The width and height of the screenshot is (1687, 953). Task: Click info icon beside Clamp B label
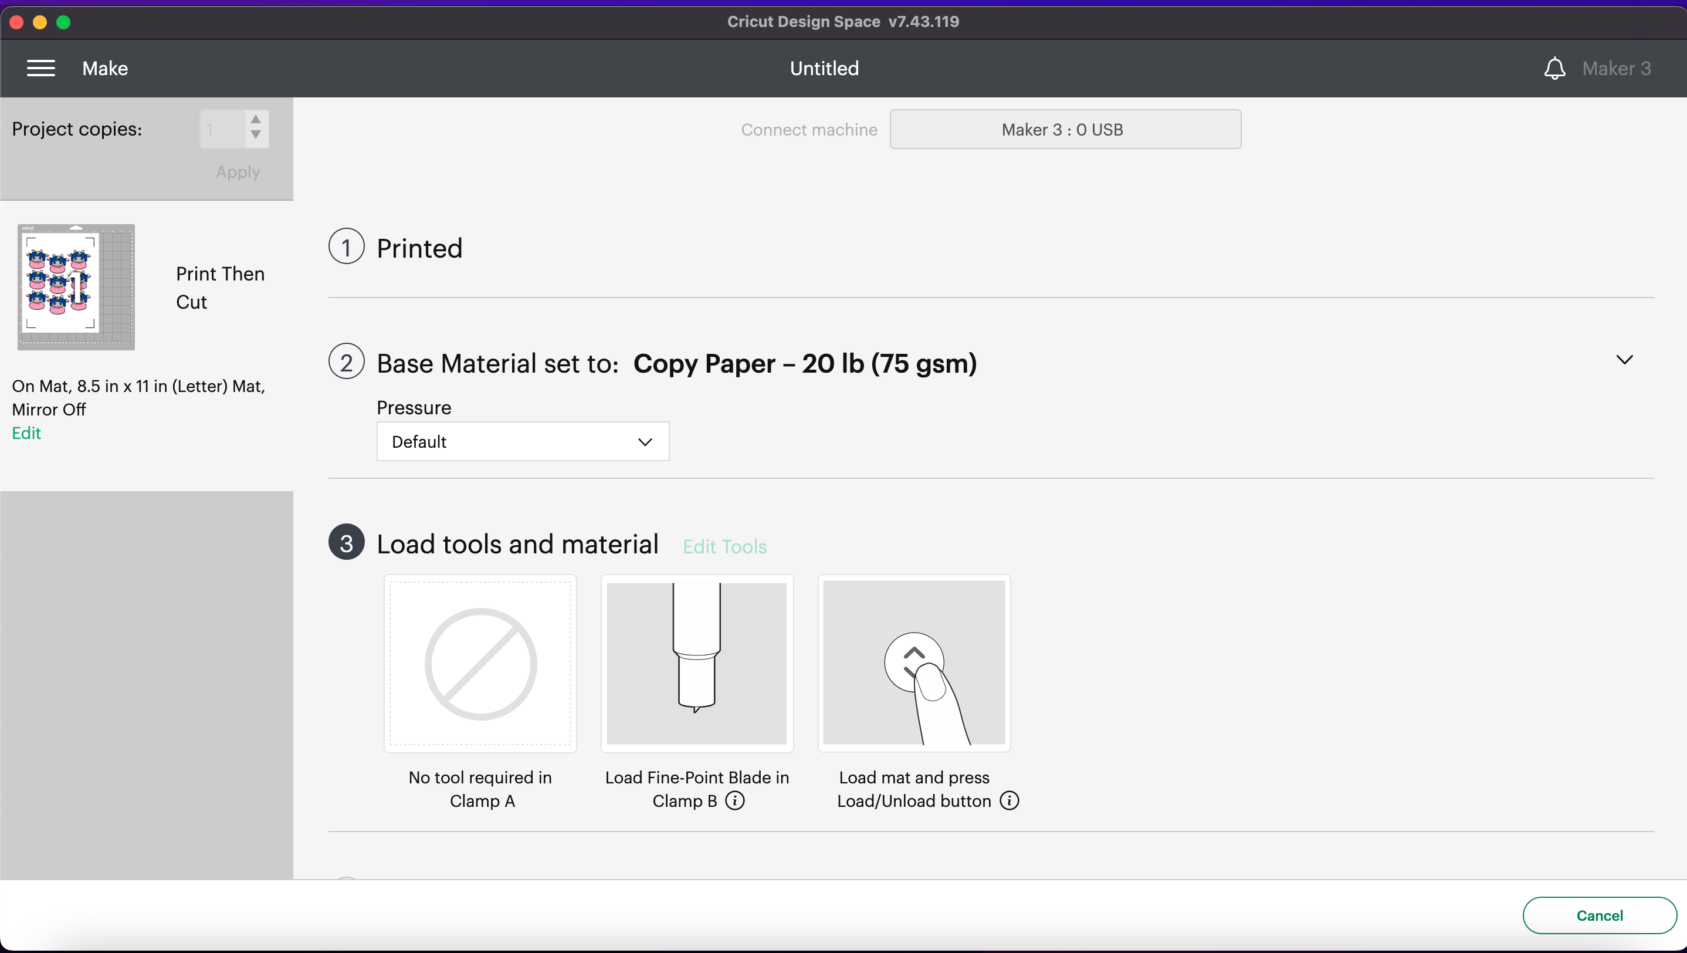point(735,800)
